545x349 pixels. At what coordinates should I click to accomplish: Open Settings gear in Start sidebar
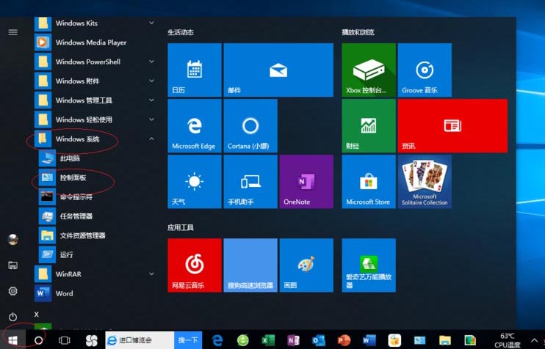click(x=13, y=291)
